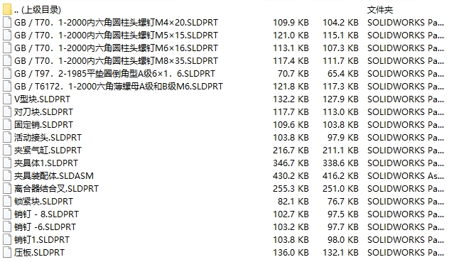The height and width of the screenshot is (262, 449).
Task: Select the M8×35 内六角圆柱头螺钉 file
Action: coord(116,60)
